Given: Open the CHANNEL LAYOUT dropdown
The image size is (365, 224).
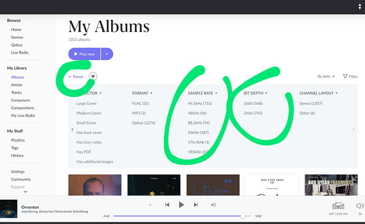Looking at the screenshot, I should coord(318,93).
